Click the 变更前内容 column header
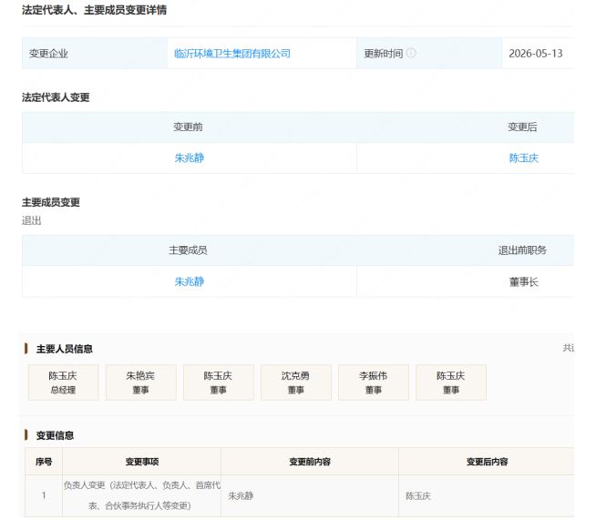Viewport: 596px width, 530px height. 310,462
